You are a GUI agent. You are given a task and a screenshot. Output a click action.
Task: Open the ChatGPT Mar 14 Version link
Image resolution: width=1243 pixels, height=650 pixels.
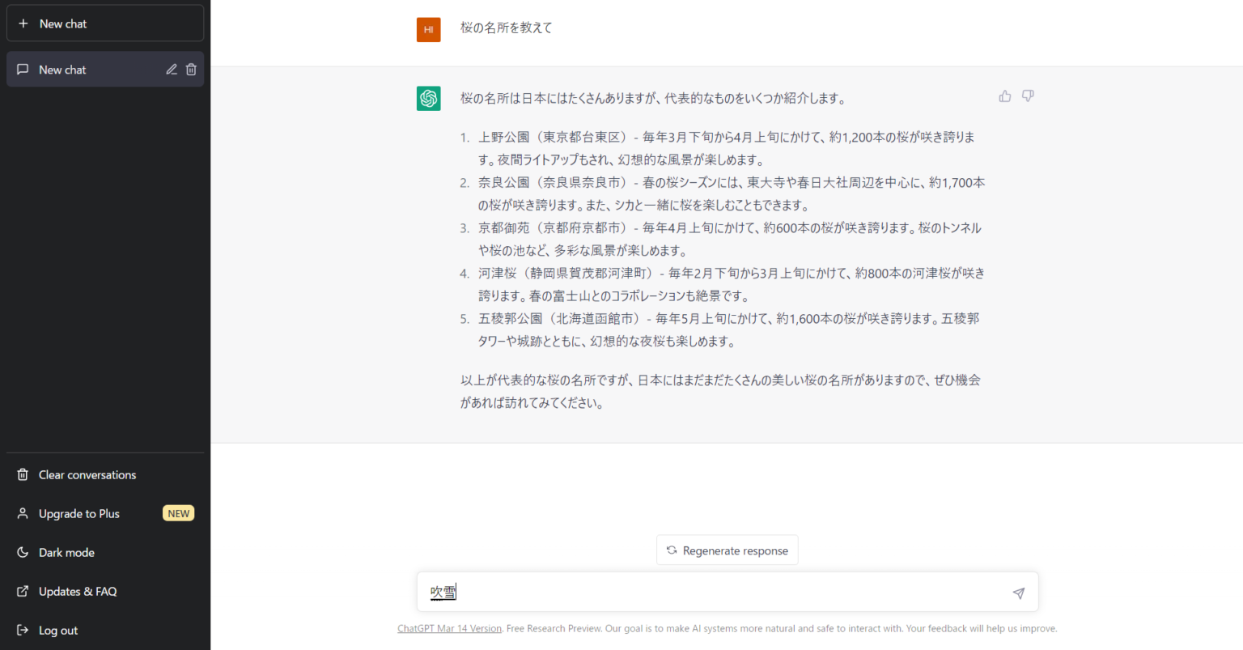(449, 628)
